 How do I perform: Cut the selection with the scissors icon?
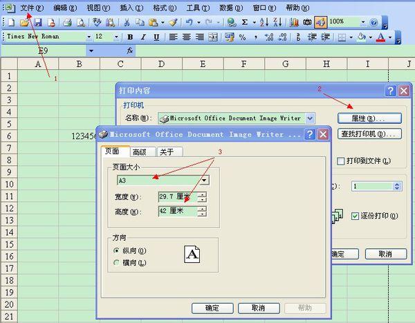(x=127, y=23)
